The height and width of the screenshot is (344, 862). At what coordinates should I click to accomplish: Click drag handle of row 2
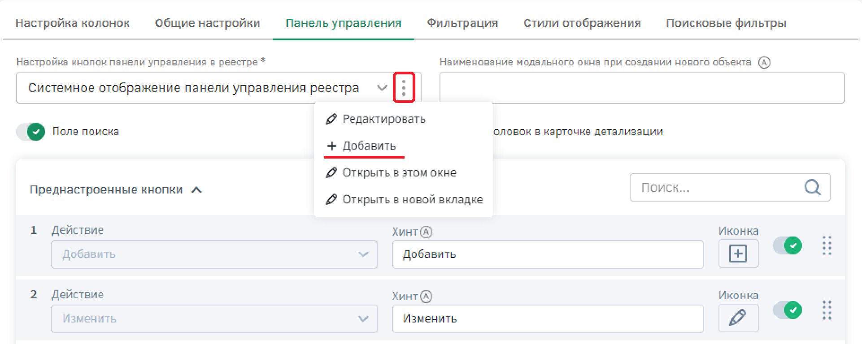coord(827,310)
